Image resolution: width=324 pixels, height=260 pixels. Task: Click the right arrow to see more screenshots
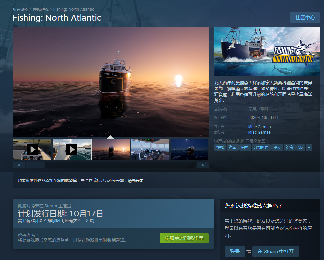203,165
